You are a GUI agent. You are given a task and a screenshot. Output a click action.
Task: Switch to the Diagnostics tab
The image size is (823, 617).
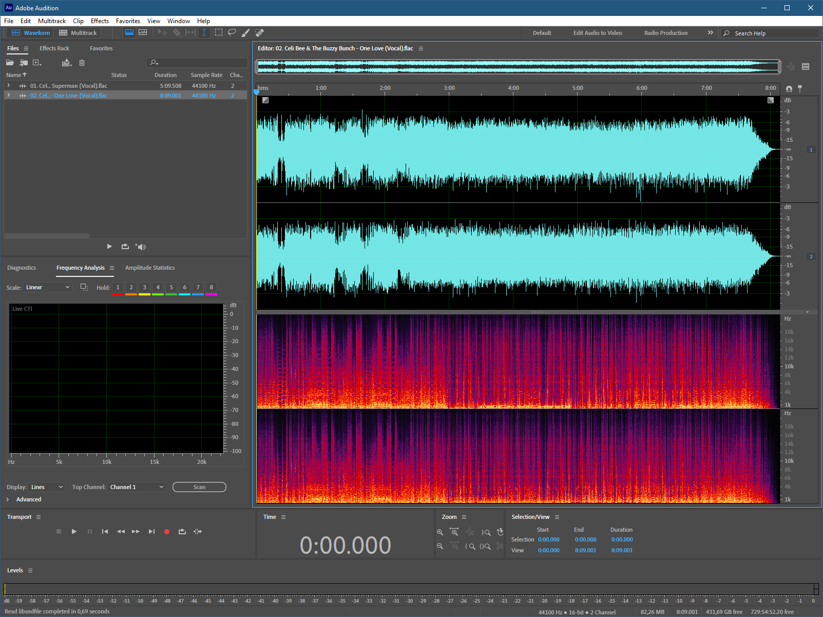click(x=22, y=268)
